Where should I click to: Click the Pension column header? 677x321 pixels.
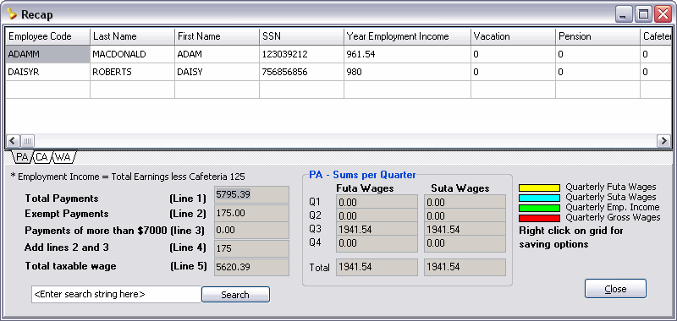[598, 36]
